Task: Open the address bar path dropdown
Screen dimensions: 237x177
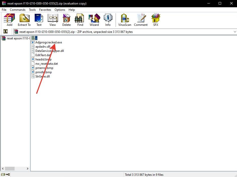Action: tap(235, 32)
